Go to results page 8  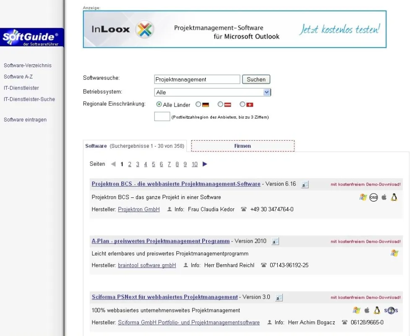(177, 165)
